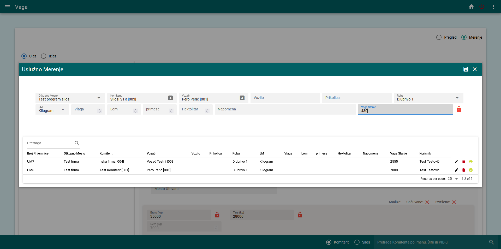Screen dimensions: 501x249
Task: Expand the Roba dropdown showing Djubrivo 1
Action: pos(457,98)
